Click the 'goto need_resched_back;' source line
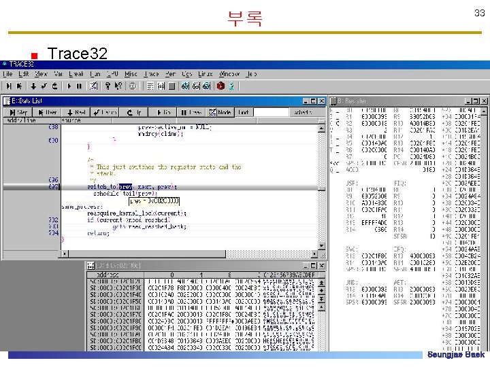 click(149, 226)
